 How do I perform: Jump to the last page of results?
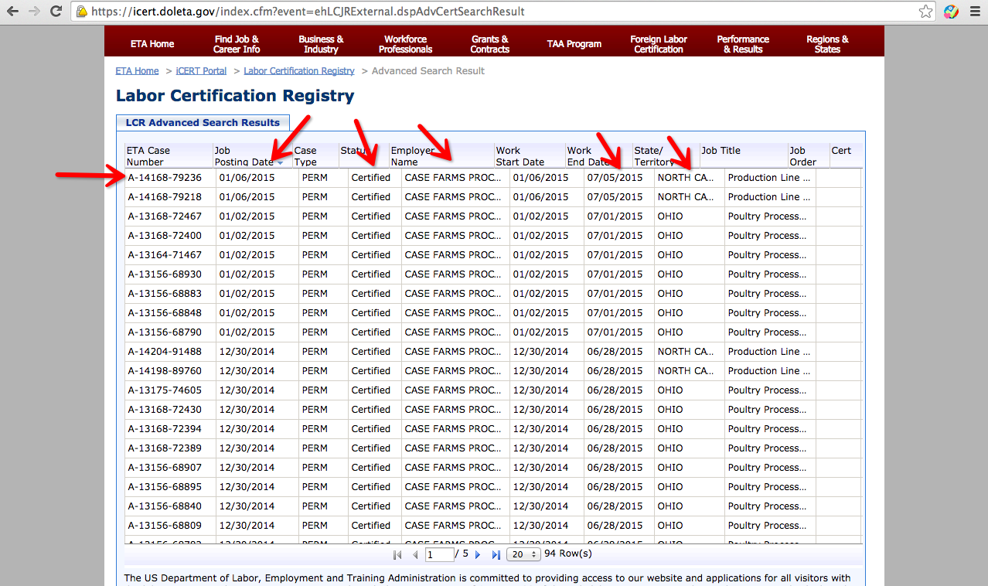click(x=496, y=554)
